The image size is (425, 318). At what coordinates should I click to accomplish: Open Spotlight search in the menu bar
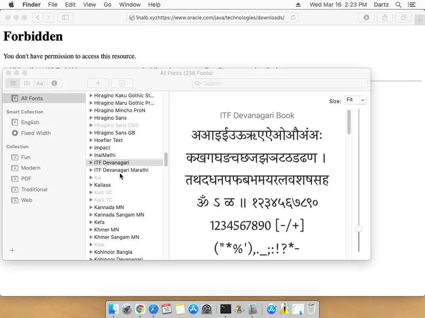[398, 5]
